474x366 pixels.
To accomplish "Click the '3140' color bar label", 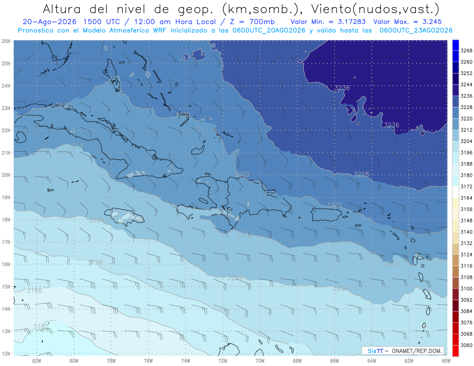I will pos(466,232).
